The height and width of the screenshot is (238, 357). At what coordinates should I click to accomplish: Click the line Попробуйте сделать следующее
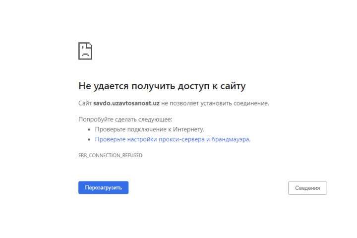point(125,119)
